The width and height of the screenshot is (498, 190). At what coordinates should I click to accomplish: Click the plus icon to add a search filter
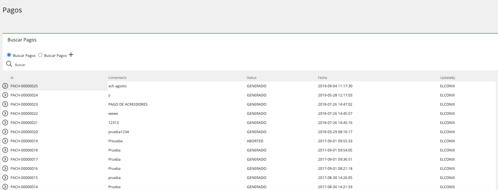[71, 55]
